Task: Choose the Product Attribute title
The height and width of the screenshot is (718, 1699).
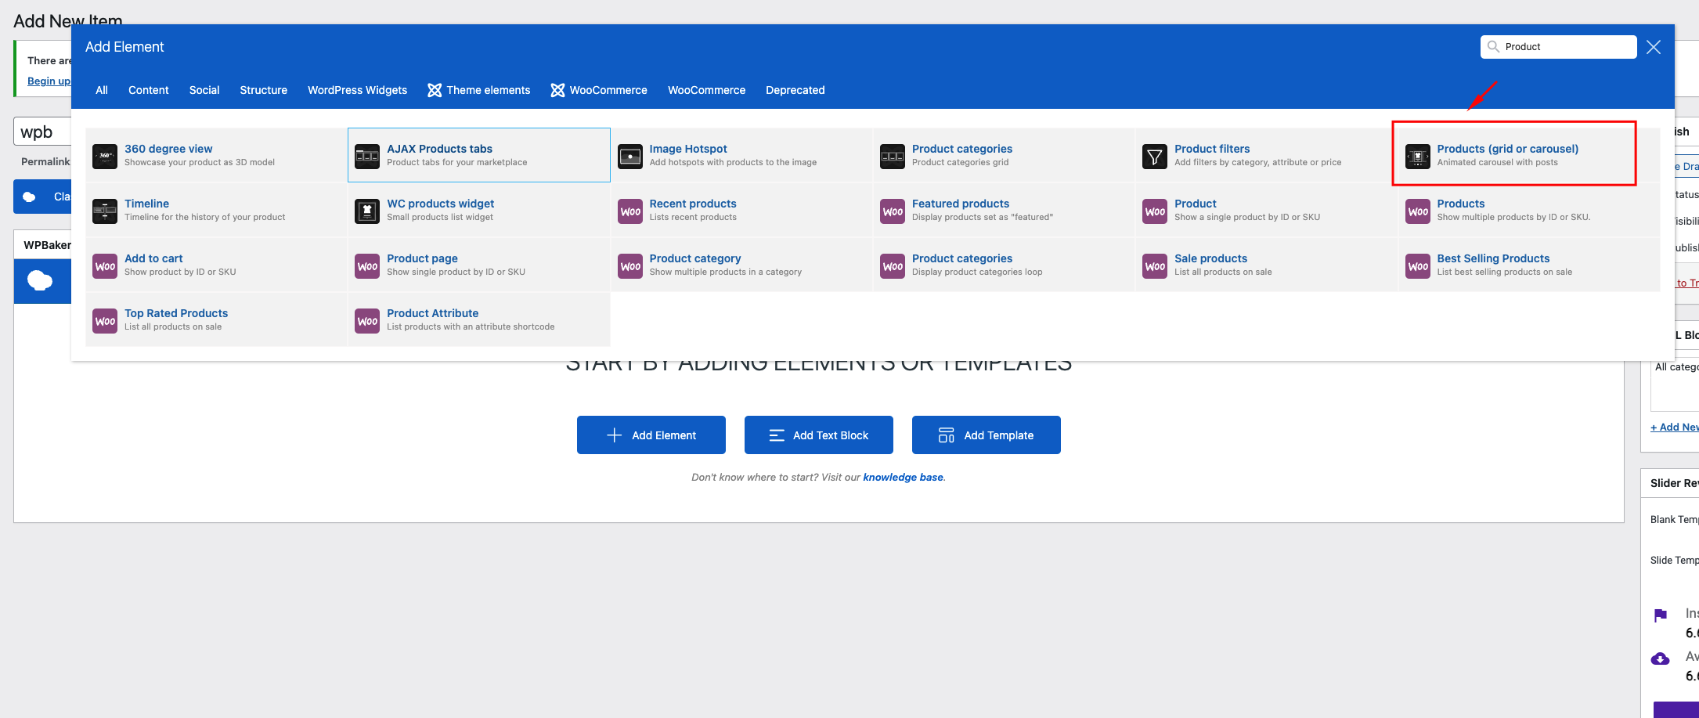Action: tap(432, 313)
